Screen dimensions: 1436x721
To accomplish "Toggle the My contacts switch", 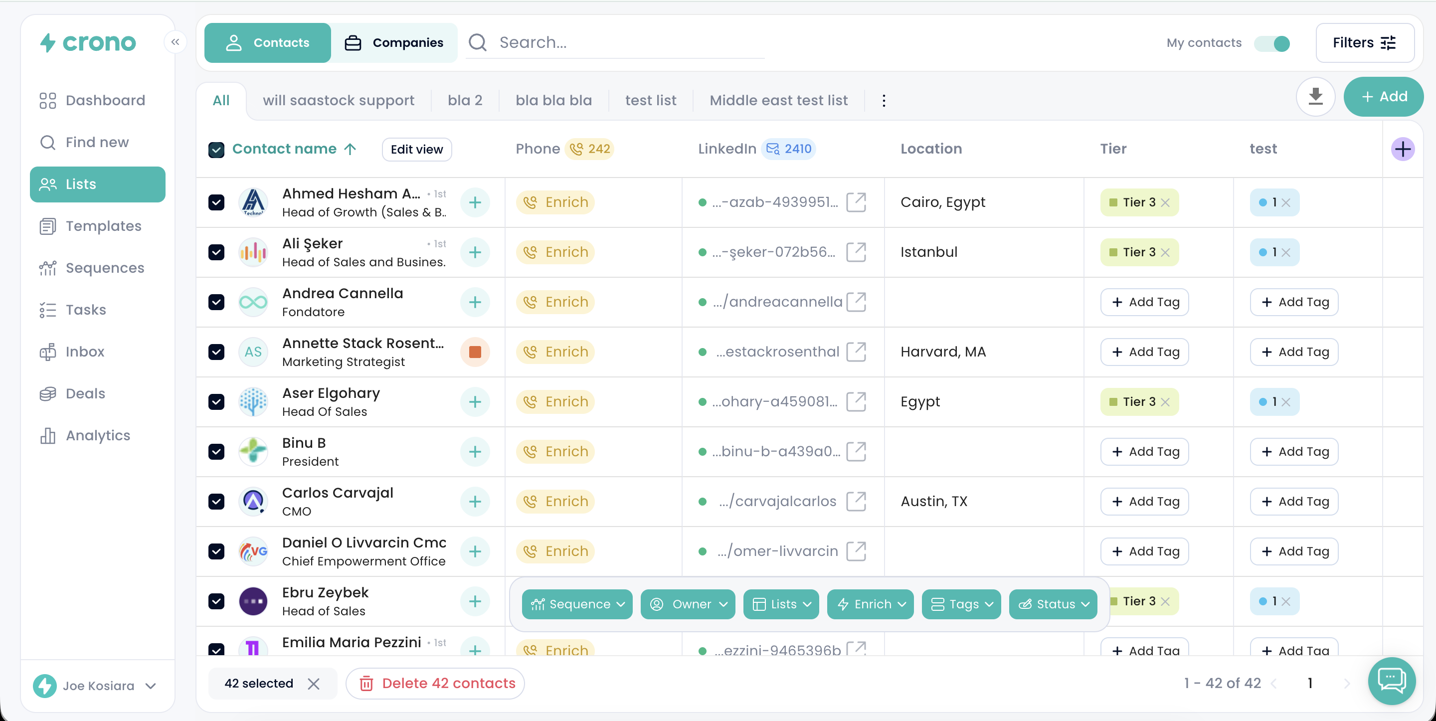I will [x=1272, y=43].
